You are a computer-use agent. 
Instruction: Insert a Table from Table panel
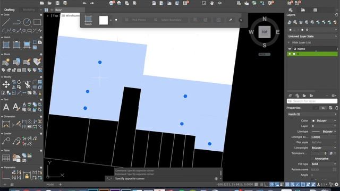[x=6, y=158]
